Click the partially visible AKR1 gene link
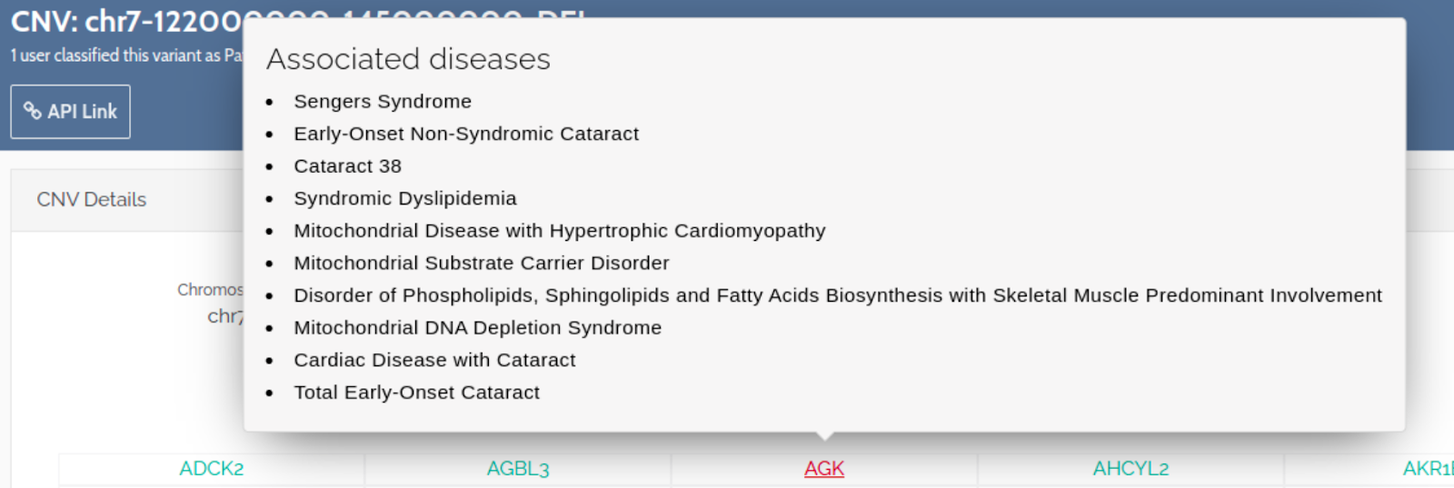Image resolution: width=1454 pixels, height=488 pixels. point(1428,469)
